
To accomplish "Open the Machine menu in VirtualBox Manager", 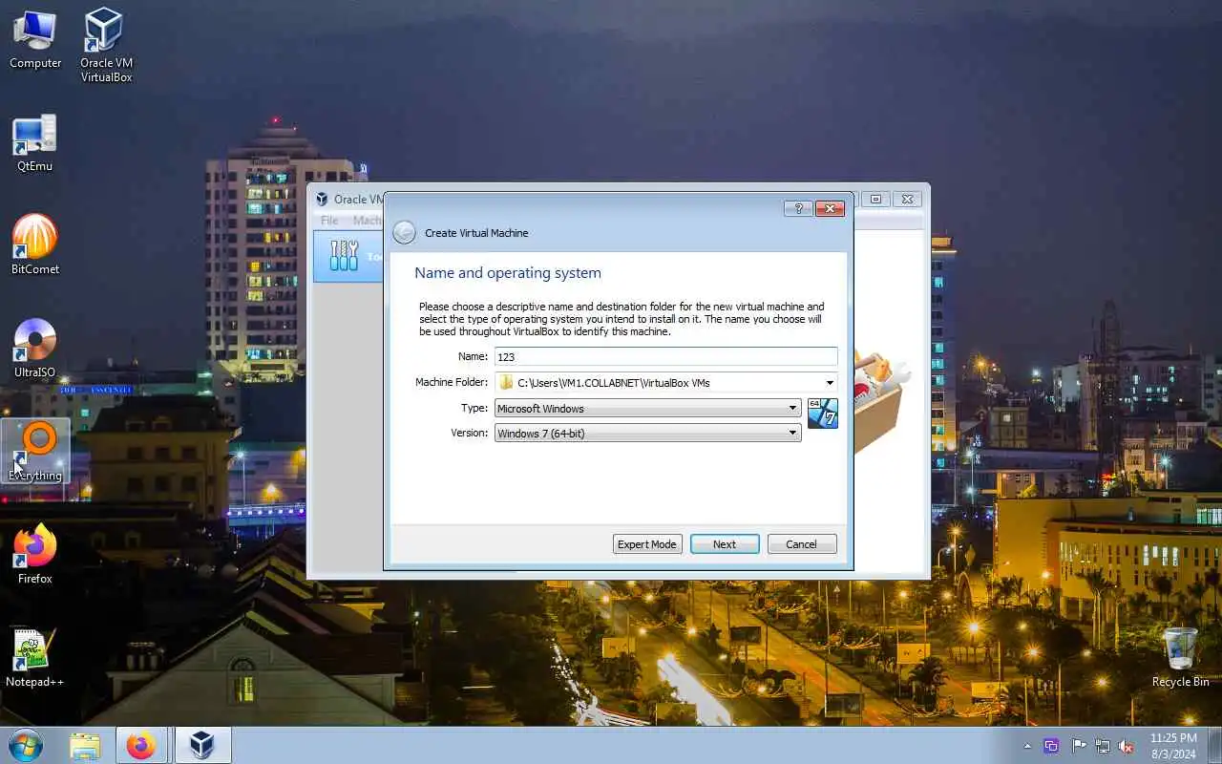I will [368, 221].
